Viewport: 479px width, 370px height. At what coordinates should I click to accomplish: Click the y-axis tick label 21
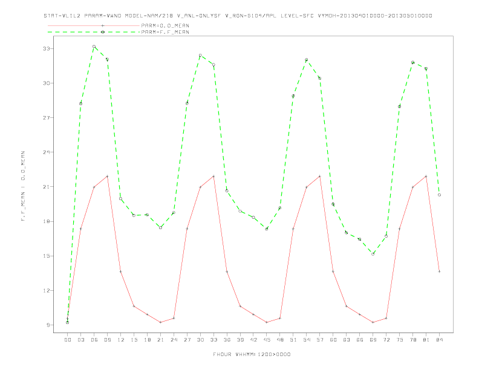[46, 187]
